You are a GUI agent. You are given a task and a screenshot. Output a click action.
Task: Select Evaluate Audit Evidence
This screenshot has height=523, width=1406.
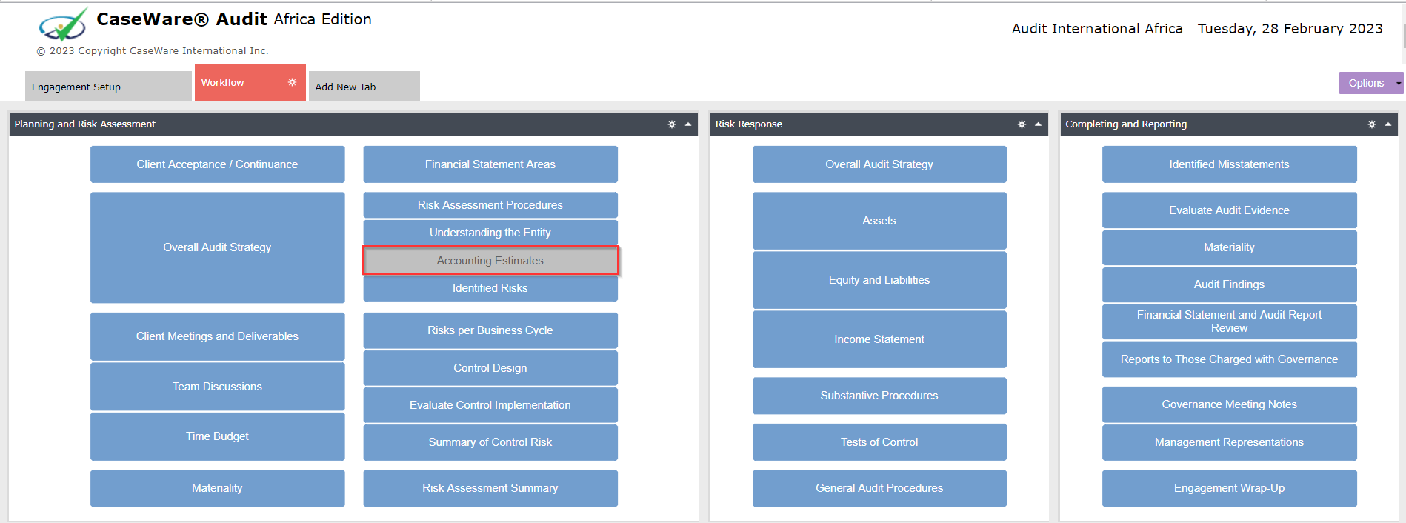(1230, 210)
